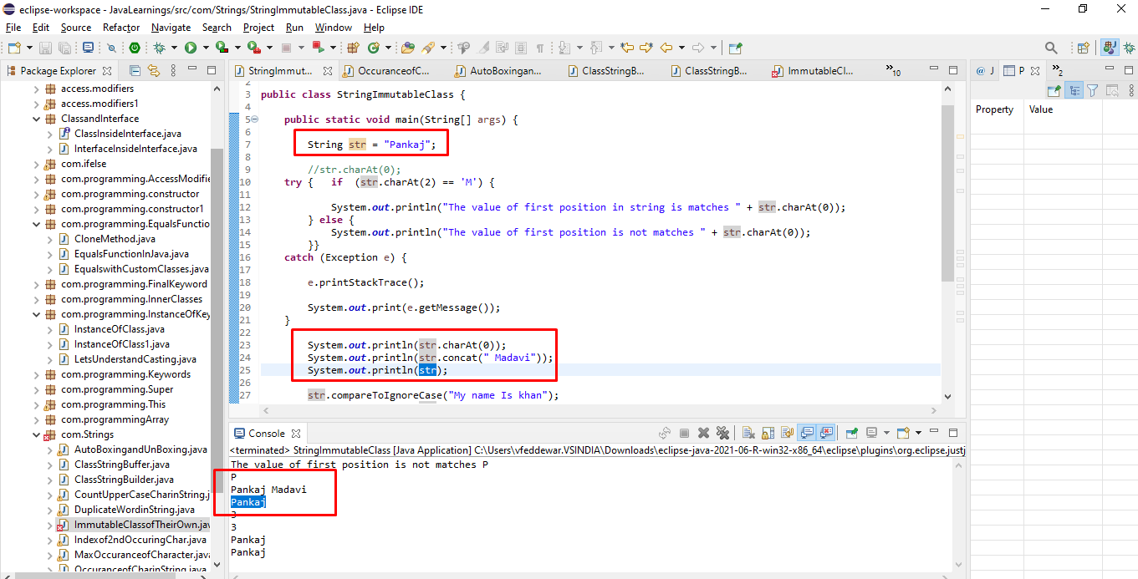Click the Pin Editor icon in toolbar
The width and height of the screenshot is (1138, 579).
pyautogui.click(x=735, y=48)
